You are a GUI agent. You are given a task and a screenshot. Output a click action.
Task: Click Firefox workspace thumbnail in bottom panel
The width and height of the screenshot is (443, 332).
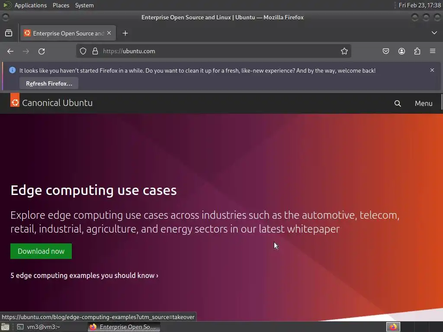point(393,327)
